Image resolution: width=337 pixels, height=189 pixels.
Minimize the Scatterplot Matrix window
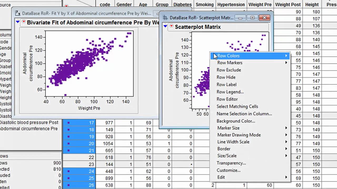tap(240, 18)
